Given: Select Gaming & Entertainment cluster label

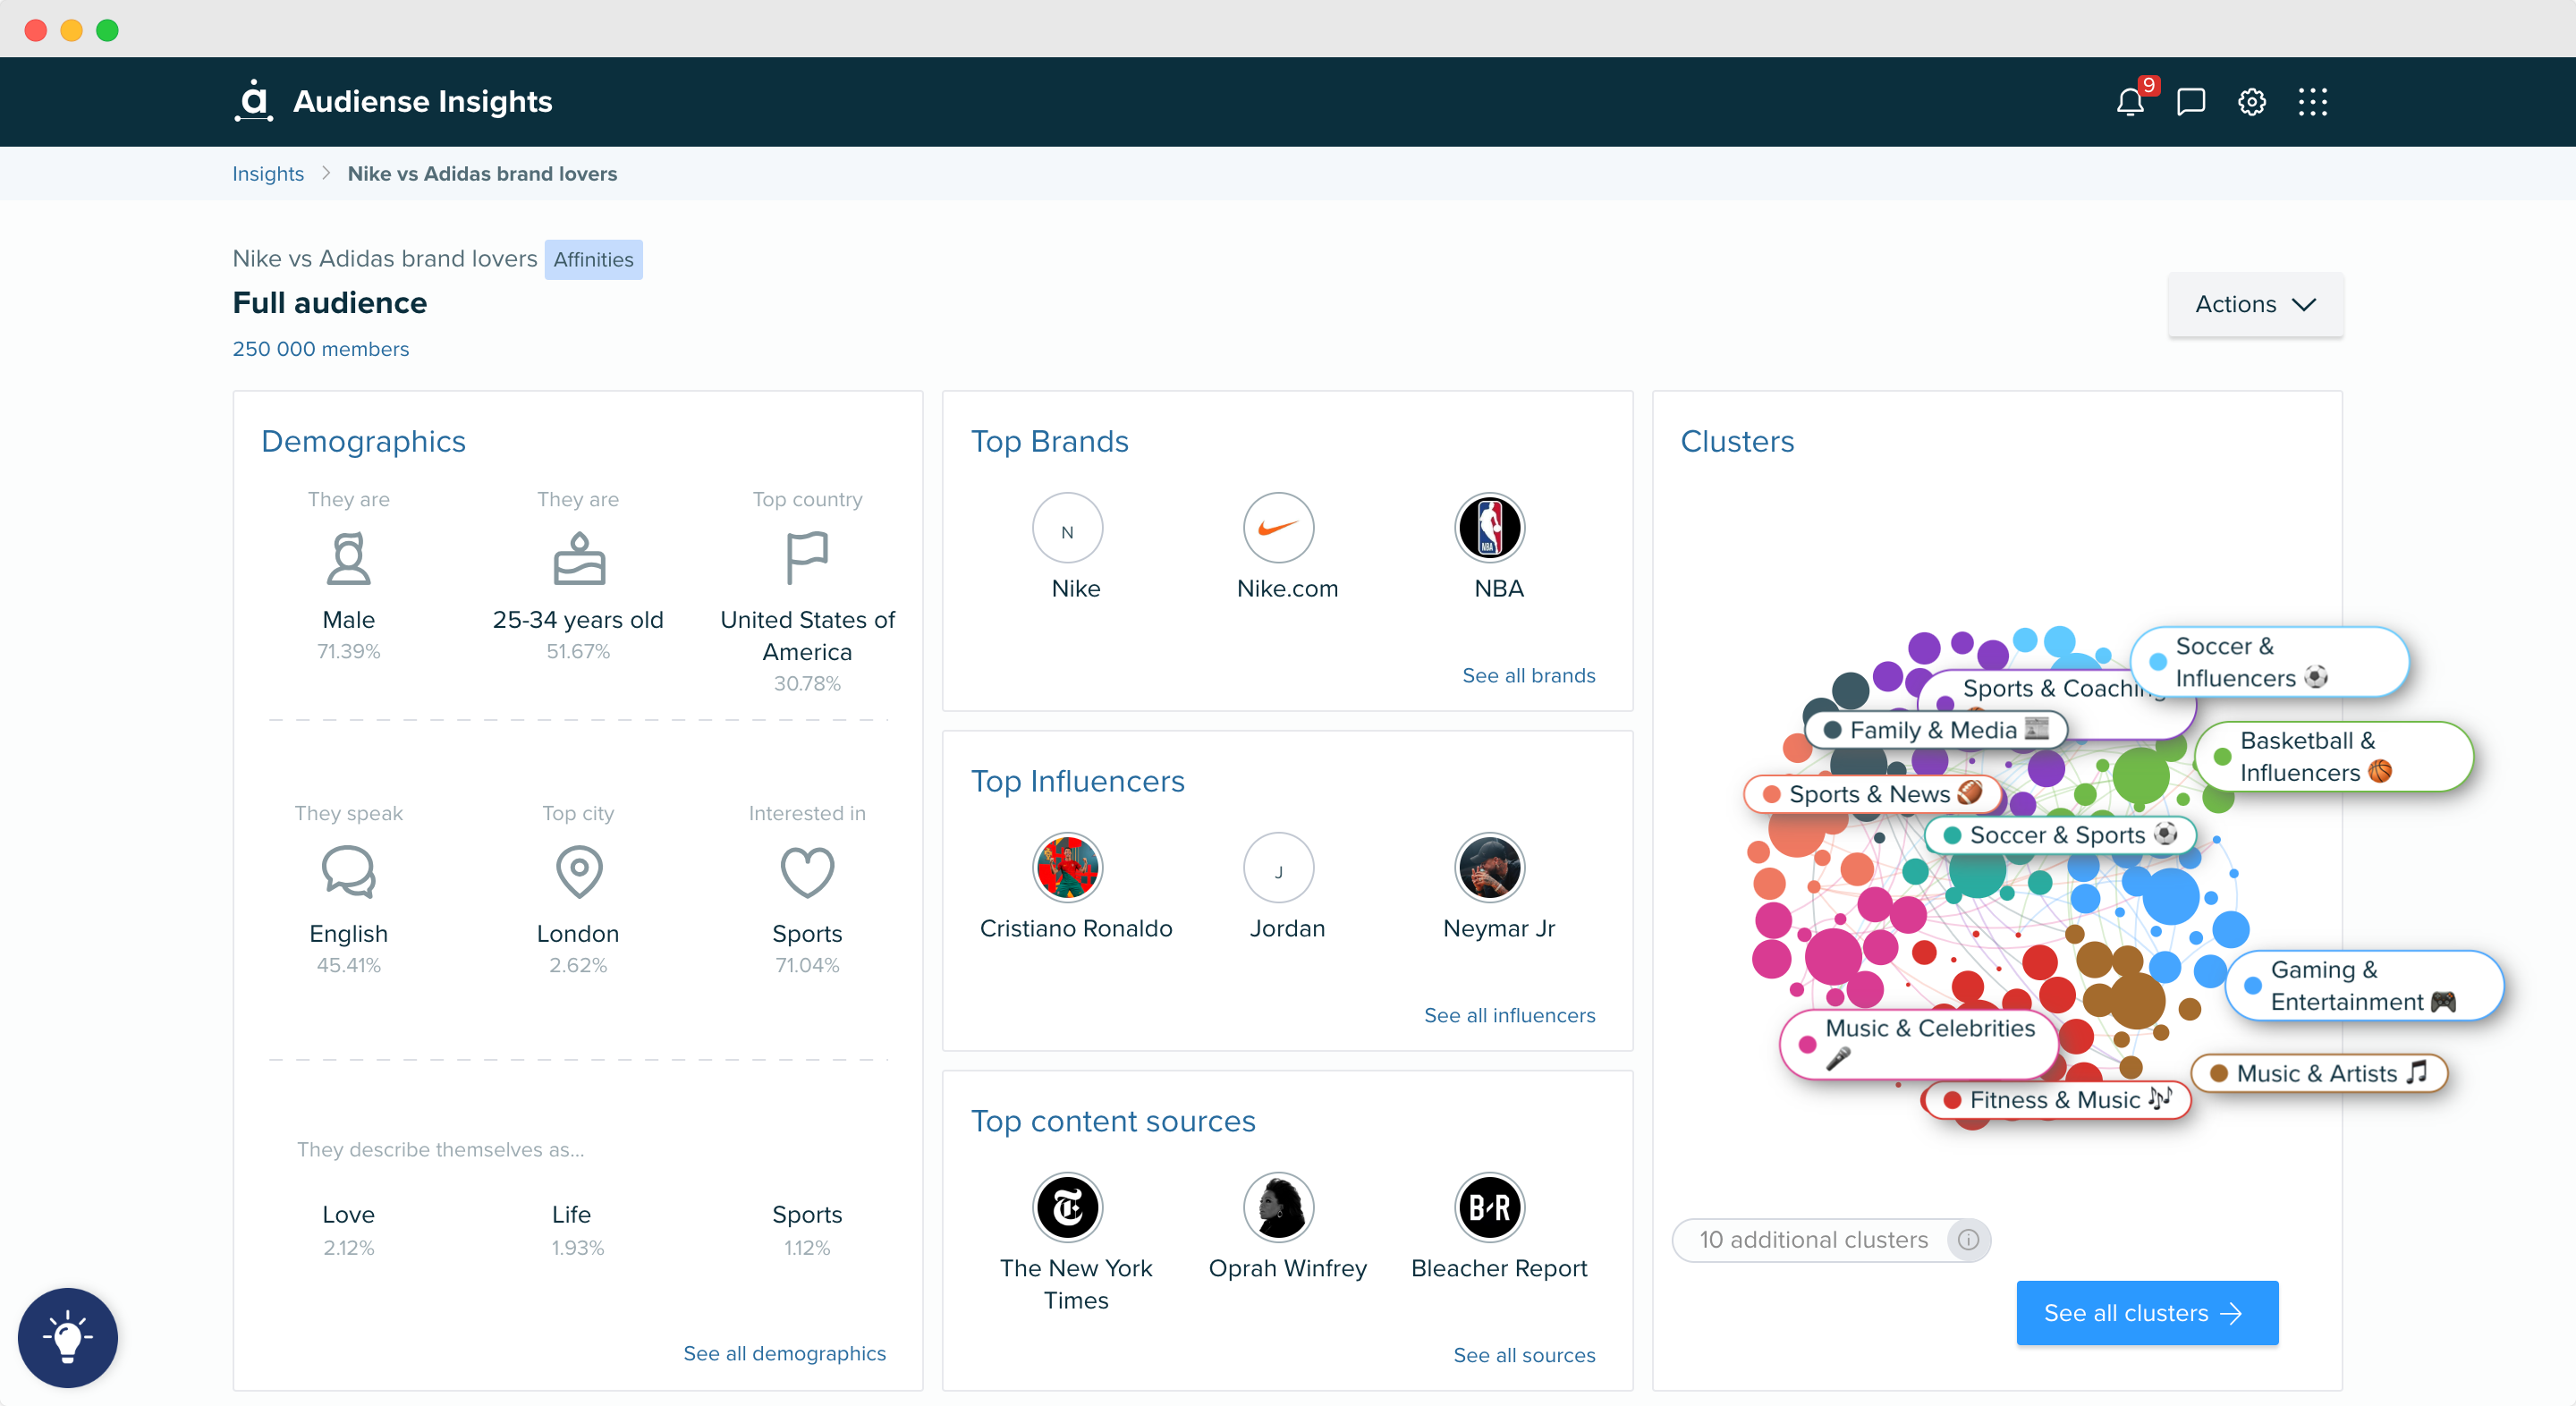Looking at the screenshot, I should point(2364,986).
